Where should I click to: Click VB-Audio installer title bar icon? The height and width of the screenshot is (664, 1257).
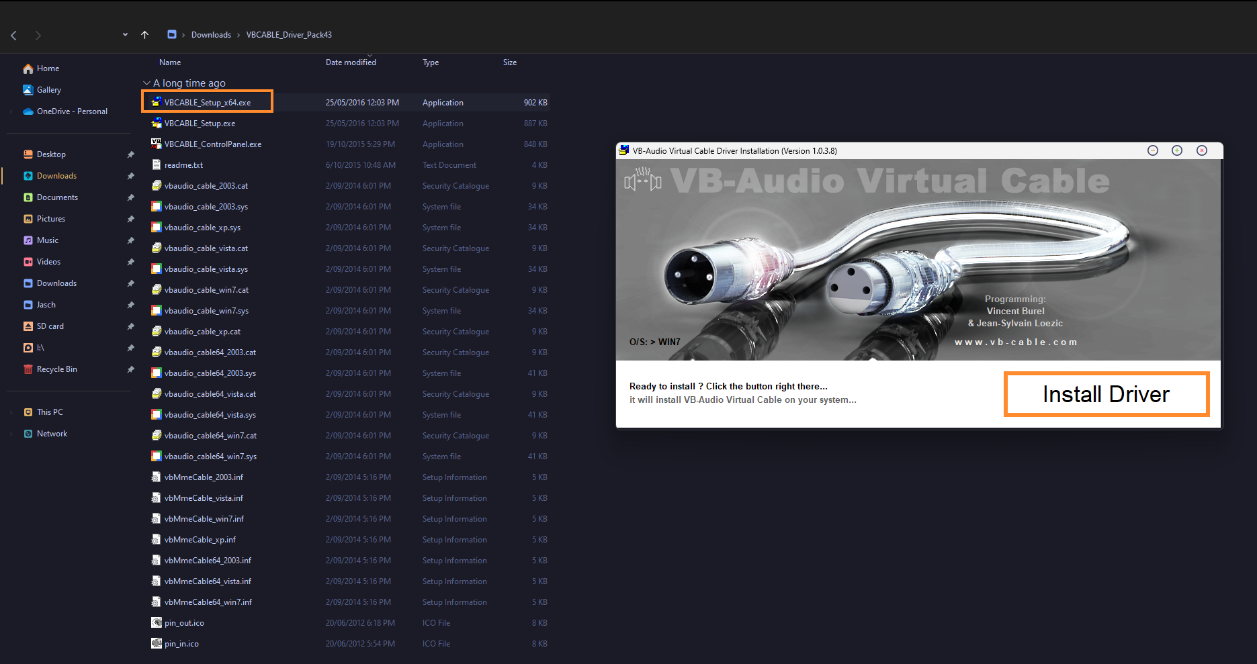pyautogui.click(x=624, y=150)
